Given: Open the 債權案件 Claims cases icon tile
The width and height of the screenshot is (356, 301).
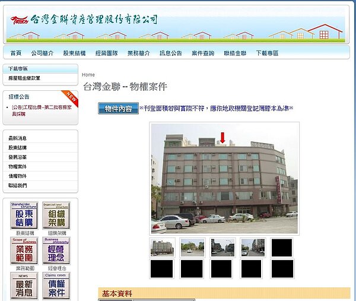Looking at the screenshot, I should click(x=56, y=286).
